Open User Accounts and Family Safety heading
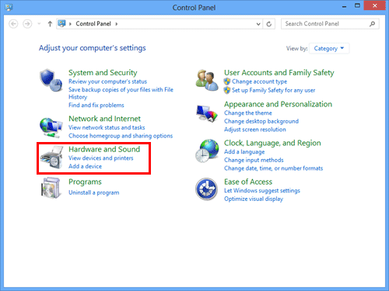The width and height of the screenshot is (389, 291). (279, 73)
